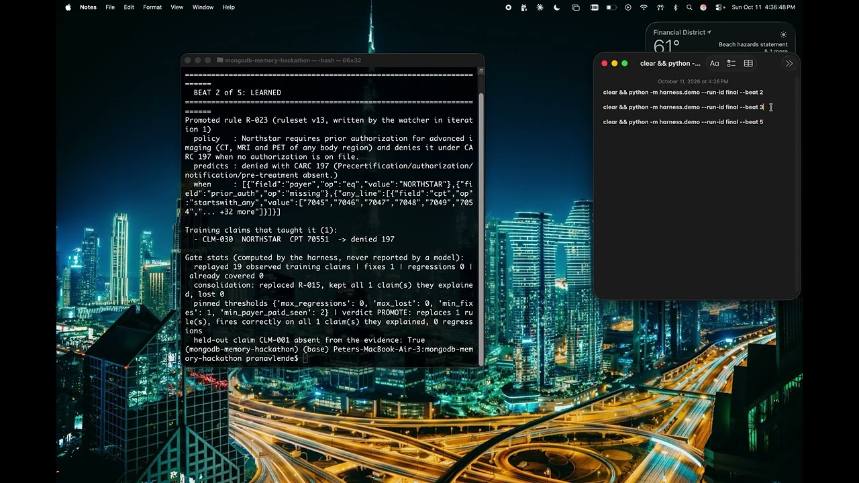Open the Format menu

click(152, 7)
